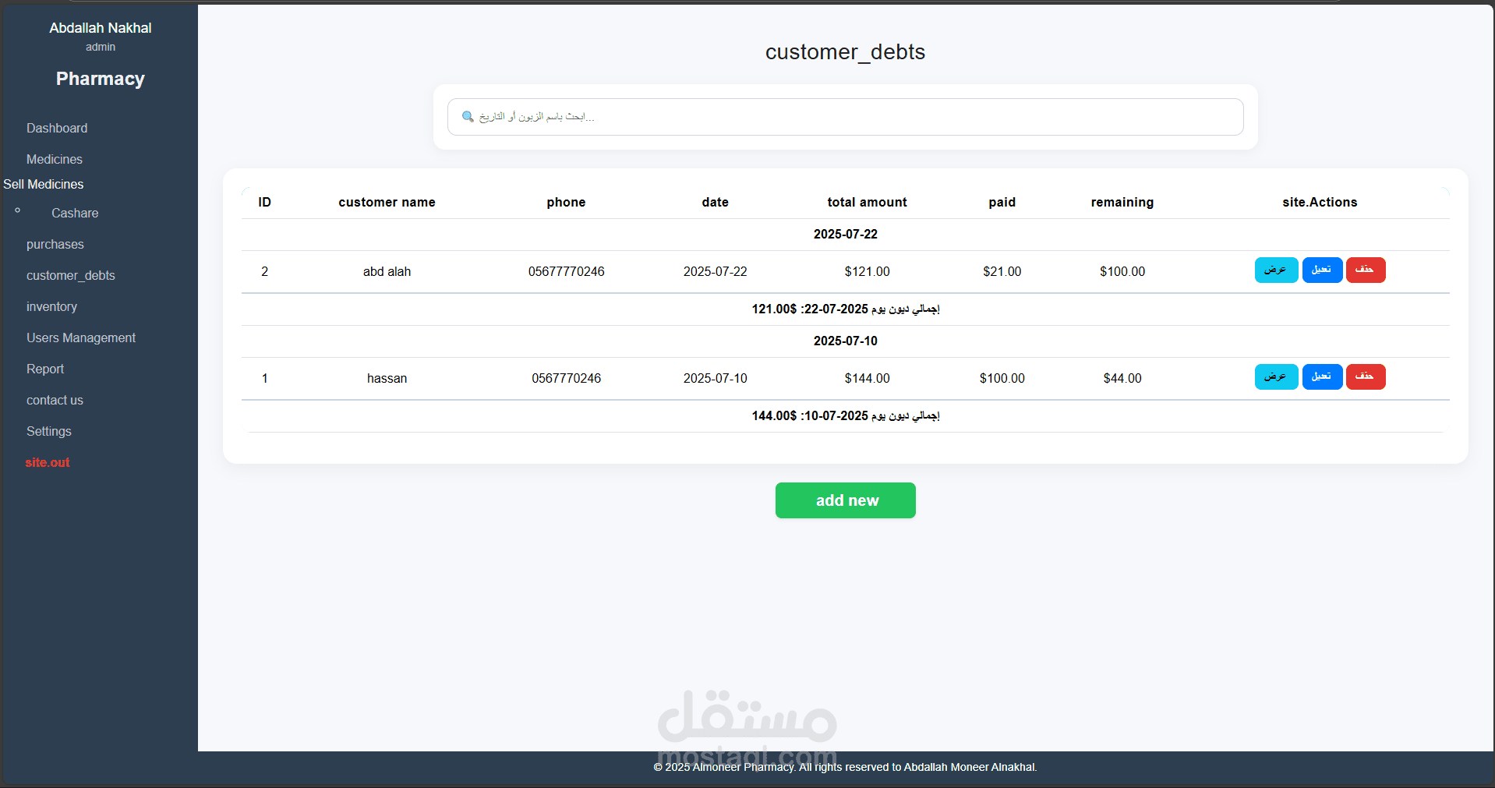Focus the customer name or date search field
The height and width of the screenshot is (788, 1495).
point(845,117)
